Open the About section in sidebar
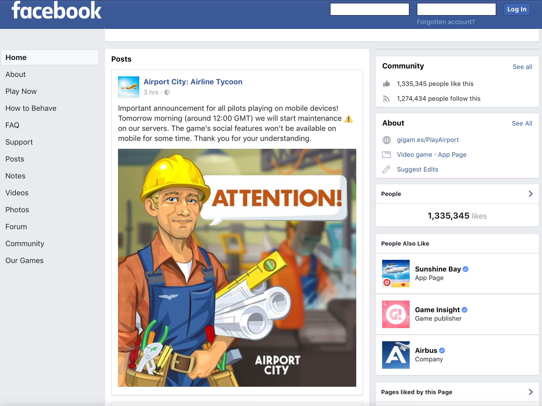The width and height of the screenshot is (542, 406). coord(16,74)
